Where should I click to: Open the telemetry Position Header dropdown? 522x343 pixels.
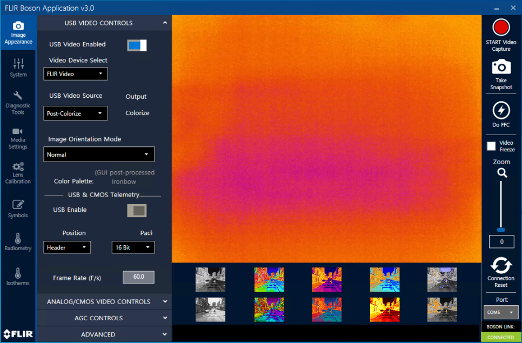coord(67,247)
